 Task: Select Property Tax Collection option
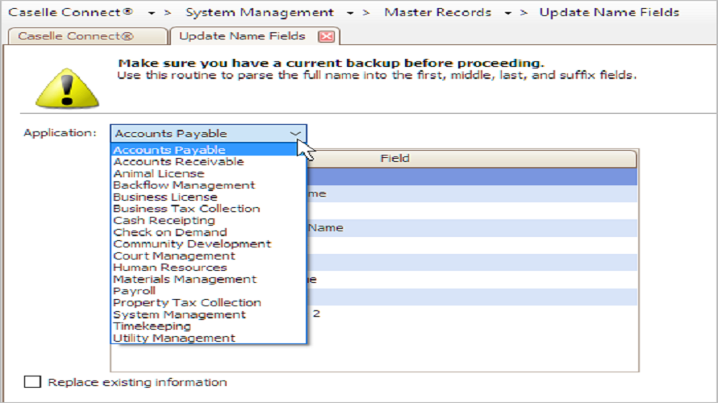[208, 303]
